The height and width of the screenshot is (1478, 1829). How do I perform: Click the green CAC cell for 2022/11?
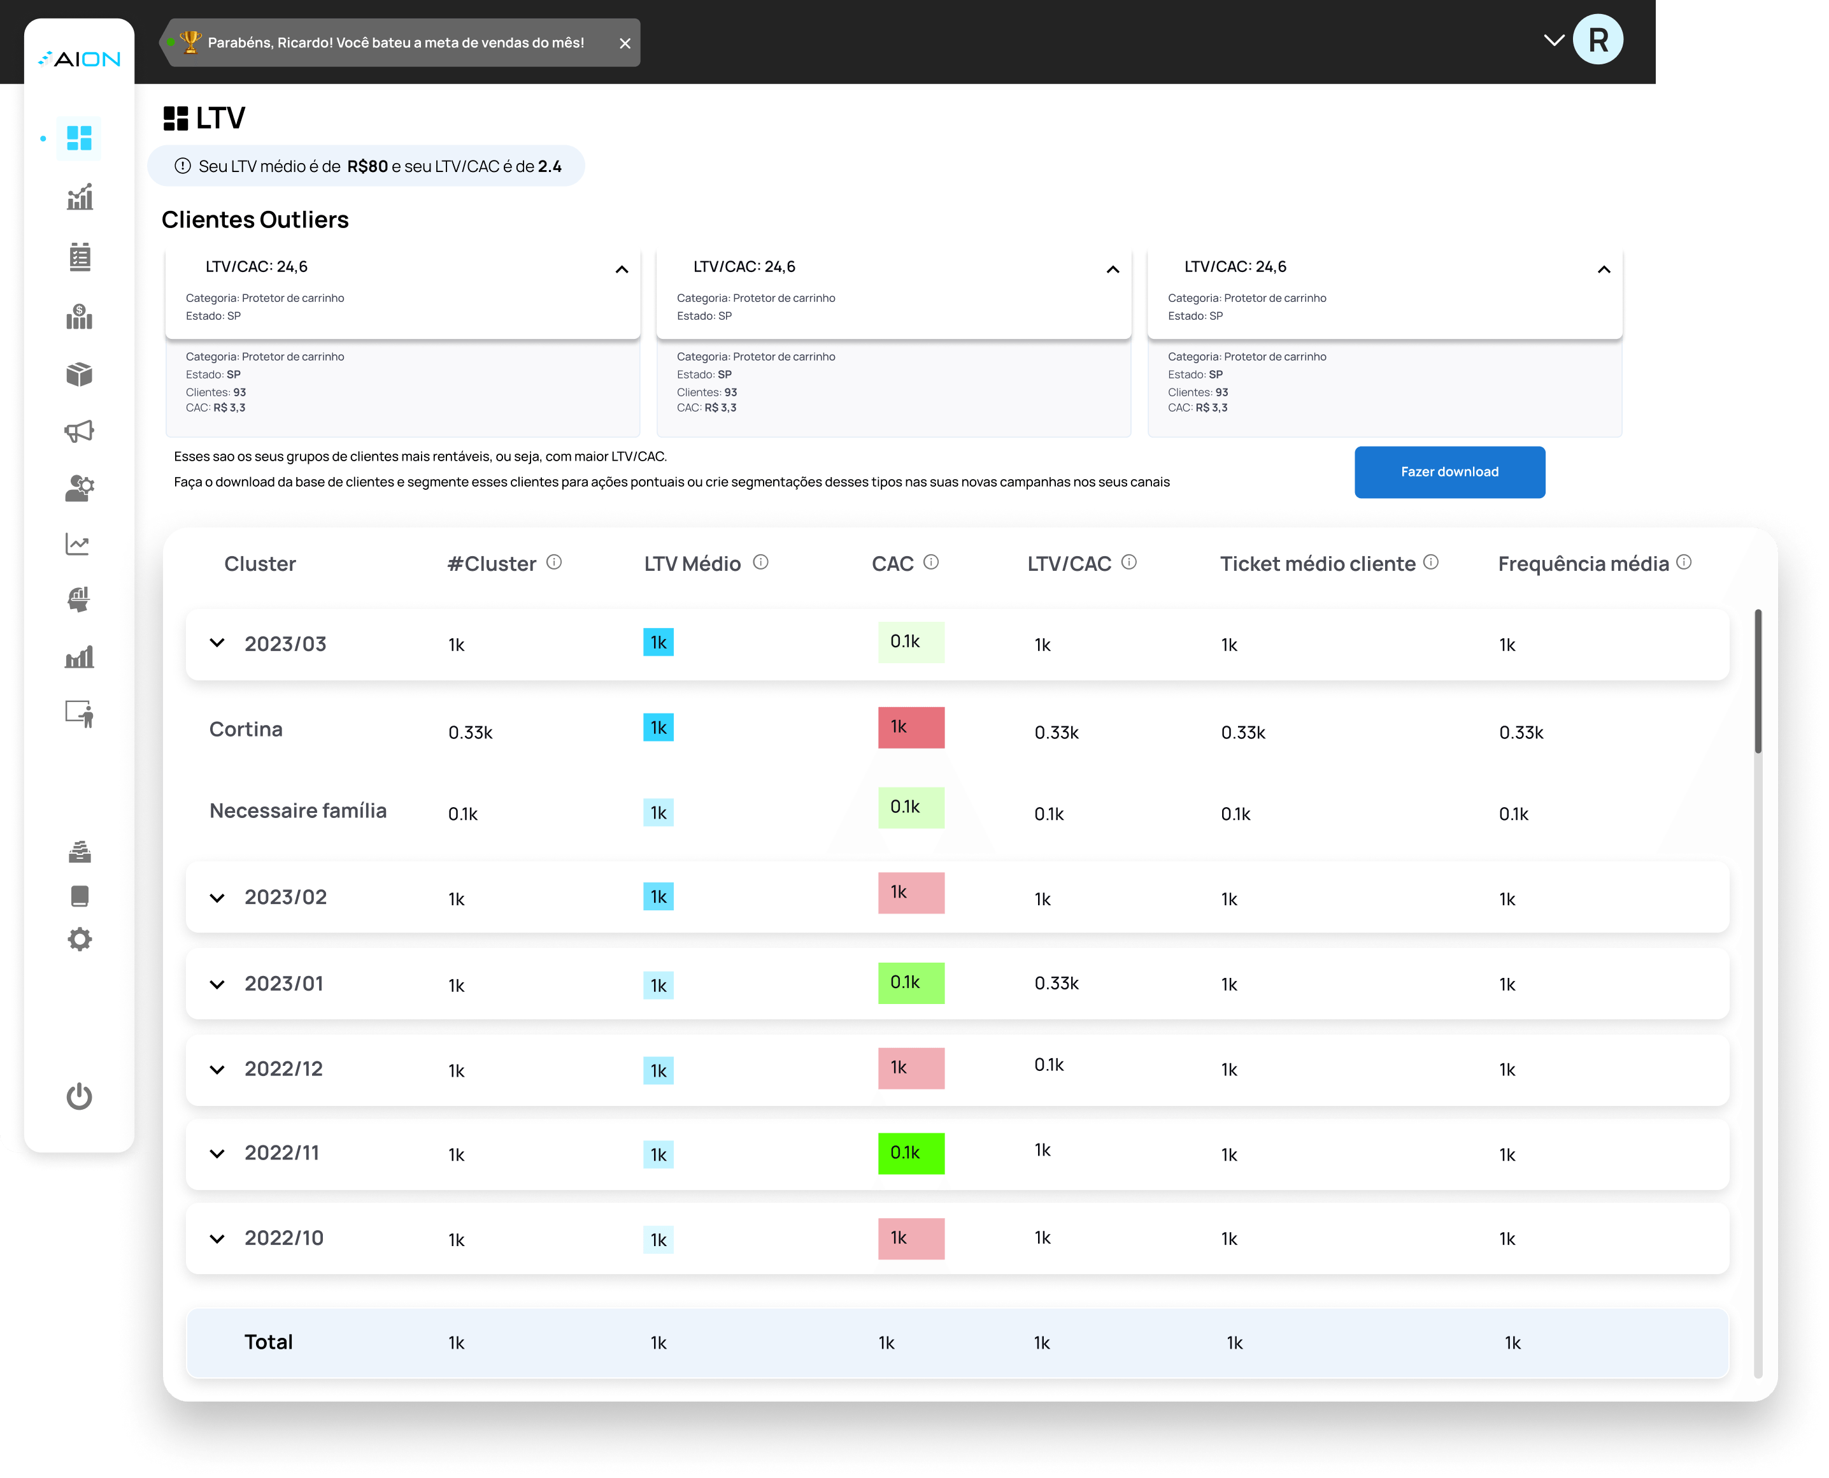pyautogui.click(x=911, y=1152)
